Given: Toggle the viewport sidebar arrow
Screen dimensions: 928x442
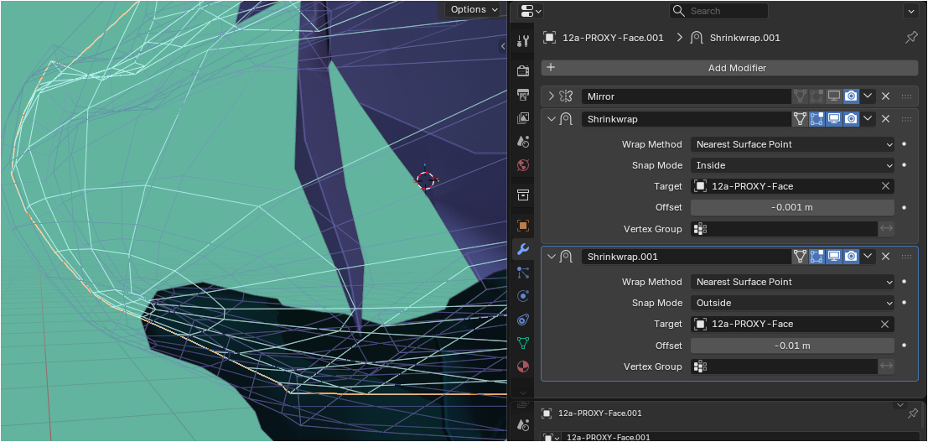Looking at the screenshot, I should (502, 46).
